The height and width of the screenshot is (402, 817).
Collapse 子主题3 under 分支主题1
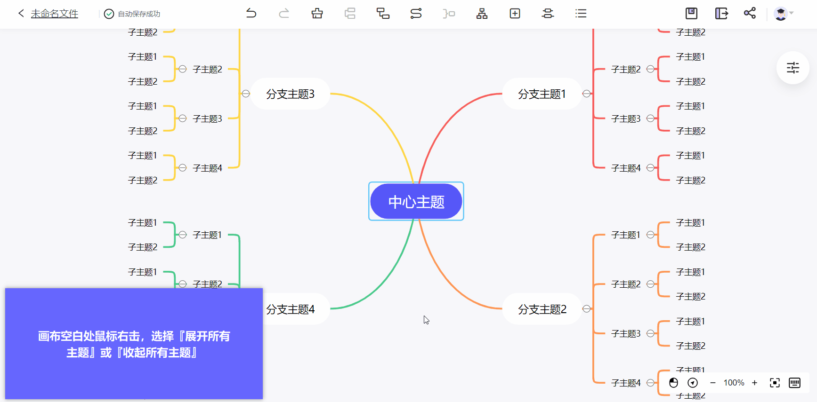(x=650, y=118)
